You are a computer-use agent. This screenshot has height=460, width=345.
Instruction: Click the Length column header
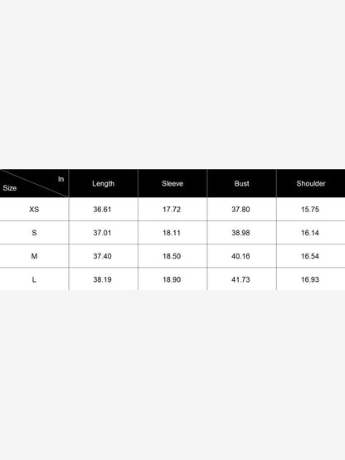103,184
